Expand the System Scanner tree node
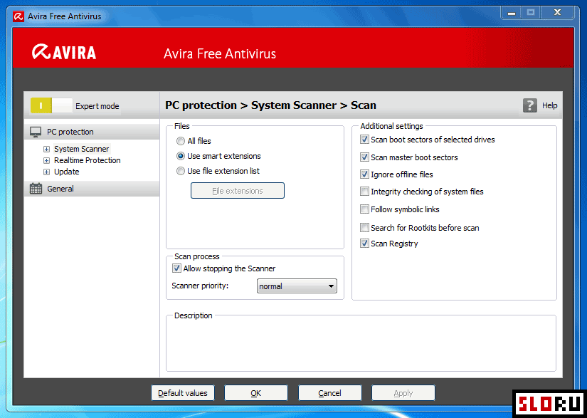 tap(46, 149)
